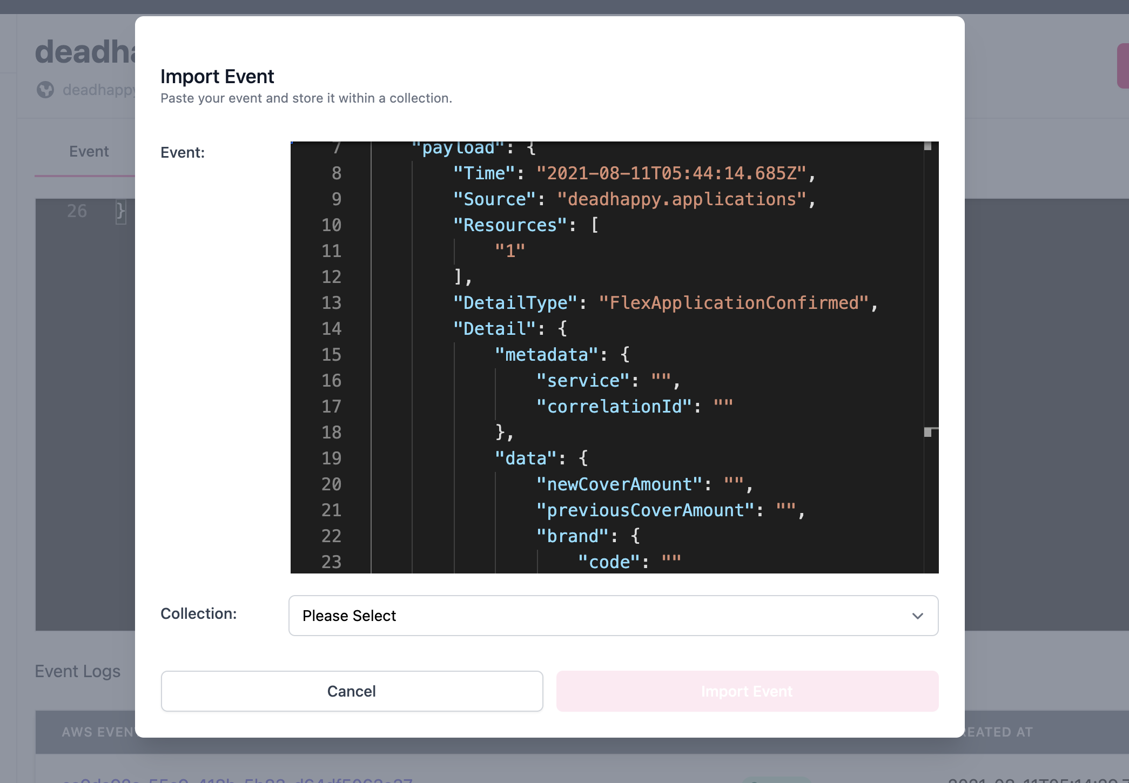
Task: Click the "Detail" key on line 14
Action: click(494, 329)
